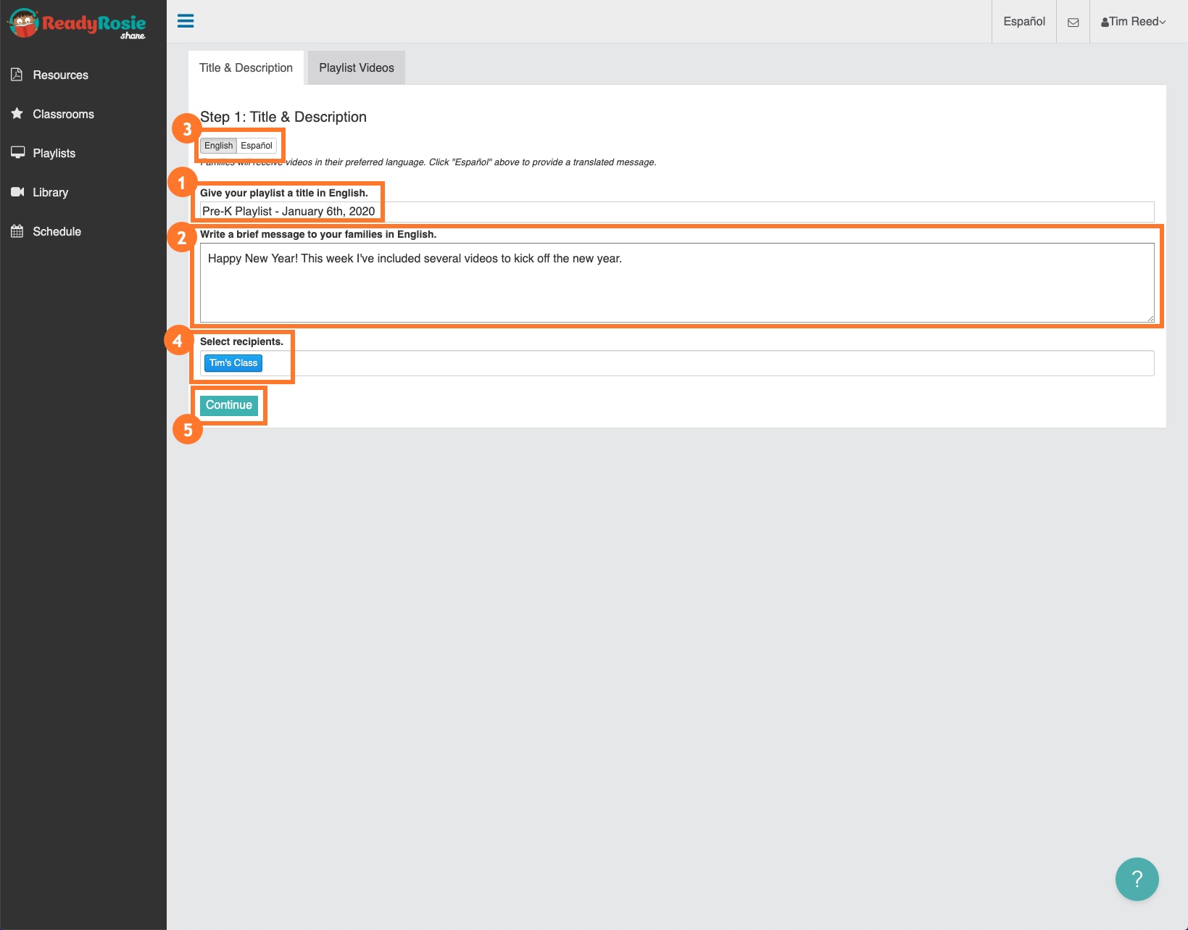Screen dimensions: 1188x930
Task: Open the Tim Reed account dropdown
Action: 1134,21
